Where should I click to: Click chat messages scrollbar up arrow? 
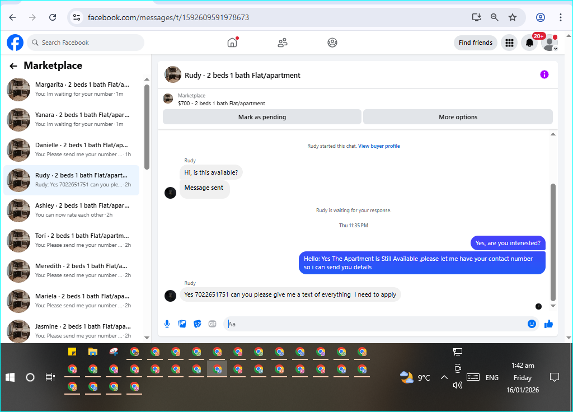(553, 134)
